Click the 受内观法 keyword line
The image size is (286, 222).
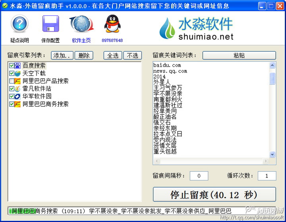(165, 140)
